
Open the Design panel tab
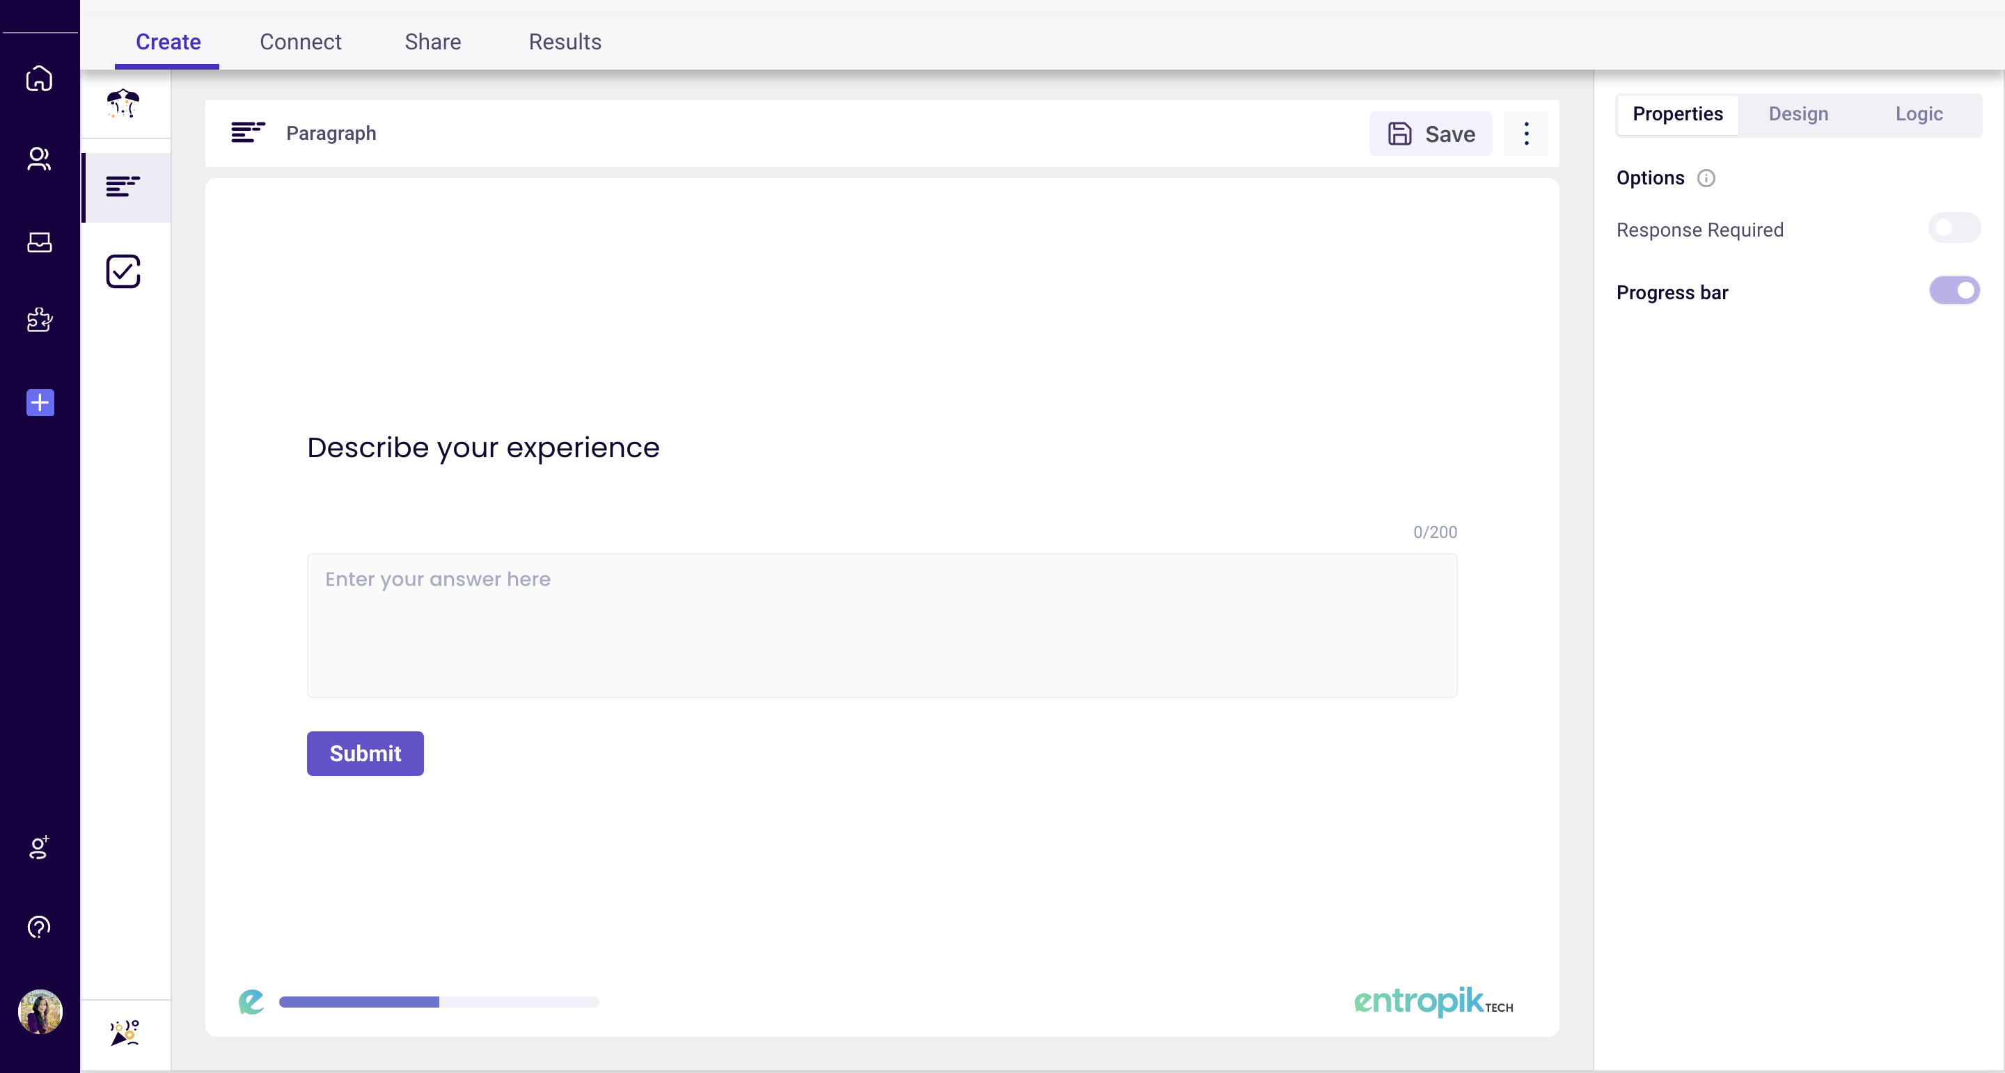point(1798,114)
